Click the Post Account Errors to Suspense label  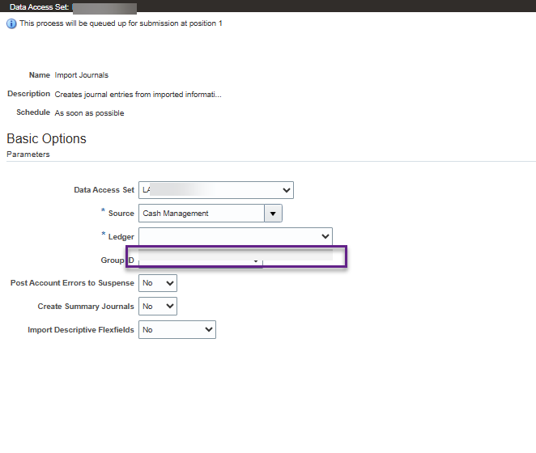(x=72, y=283)
